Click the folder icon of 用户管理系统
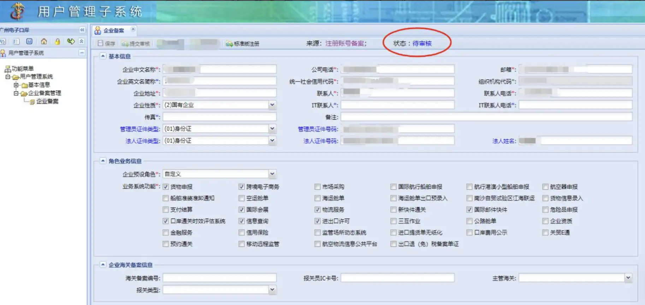Image resolution: width=645 pixels, height=305 pixels. pos(16,77)
